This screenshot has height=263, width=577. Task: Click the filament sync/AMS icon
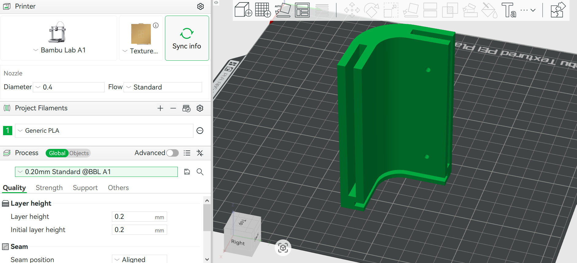(x=186, y=108)
